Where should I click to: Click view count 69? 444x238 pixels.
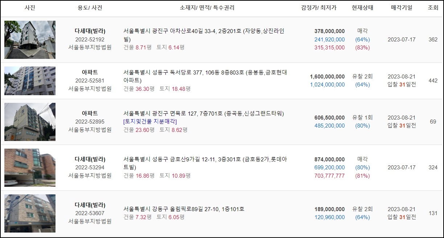(433, 122)
